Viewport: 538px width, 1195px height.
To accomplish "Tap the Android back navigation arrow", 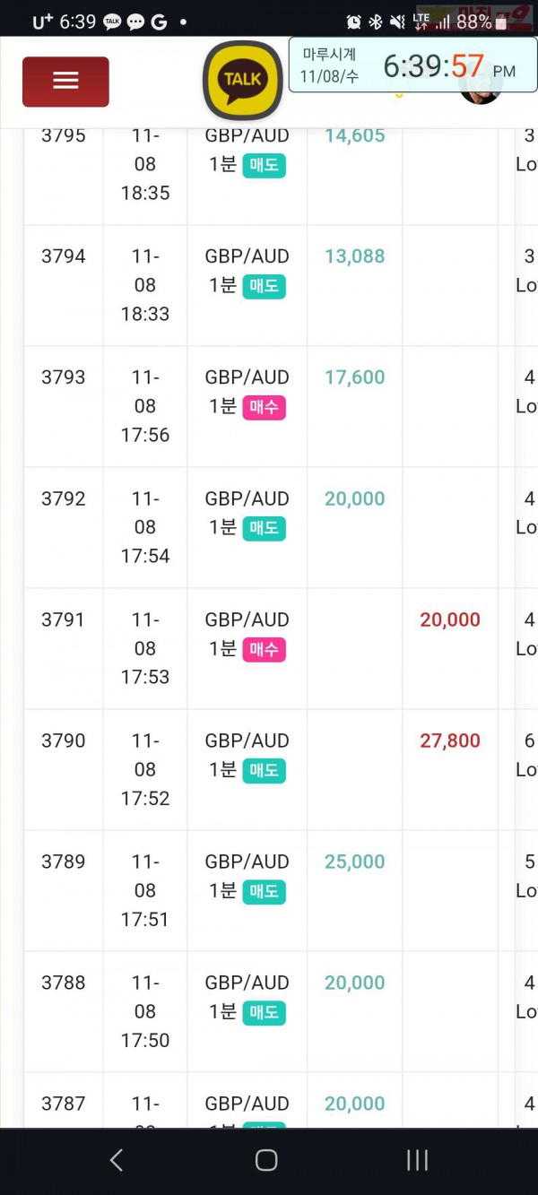I will [x=116, y=1160].
